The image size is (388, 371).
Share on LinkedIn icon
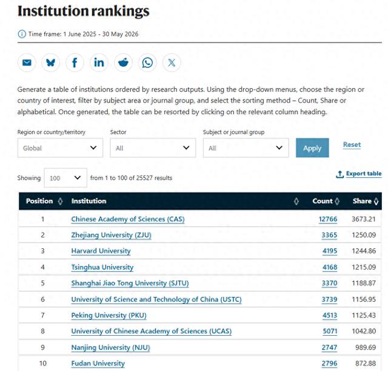99,63
